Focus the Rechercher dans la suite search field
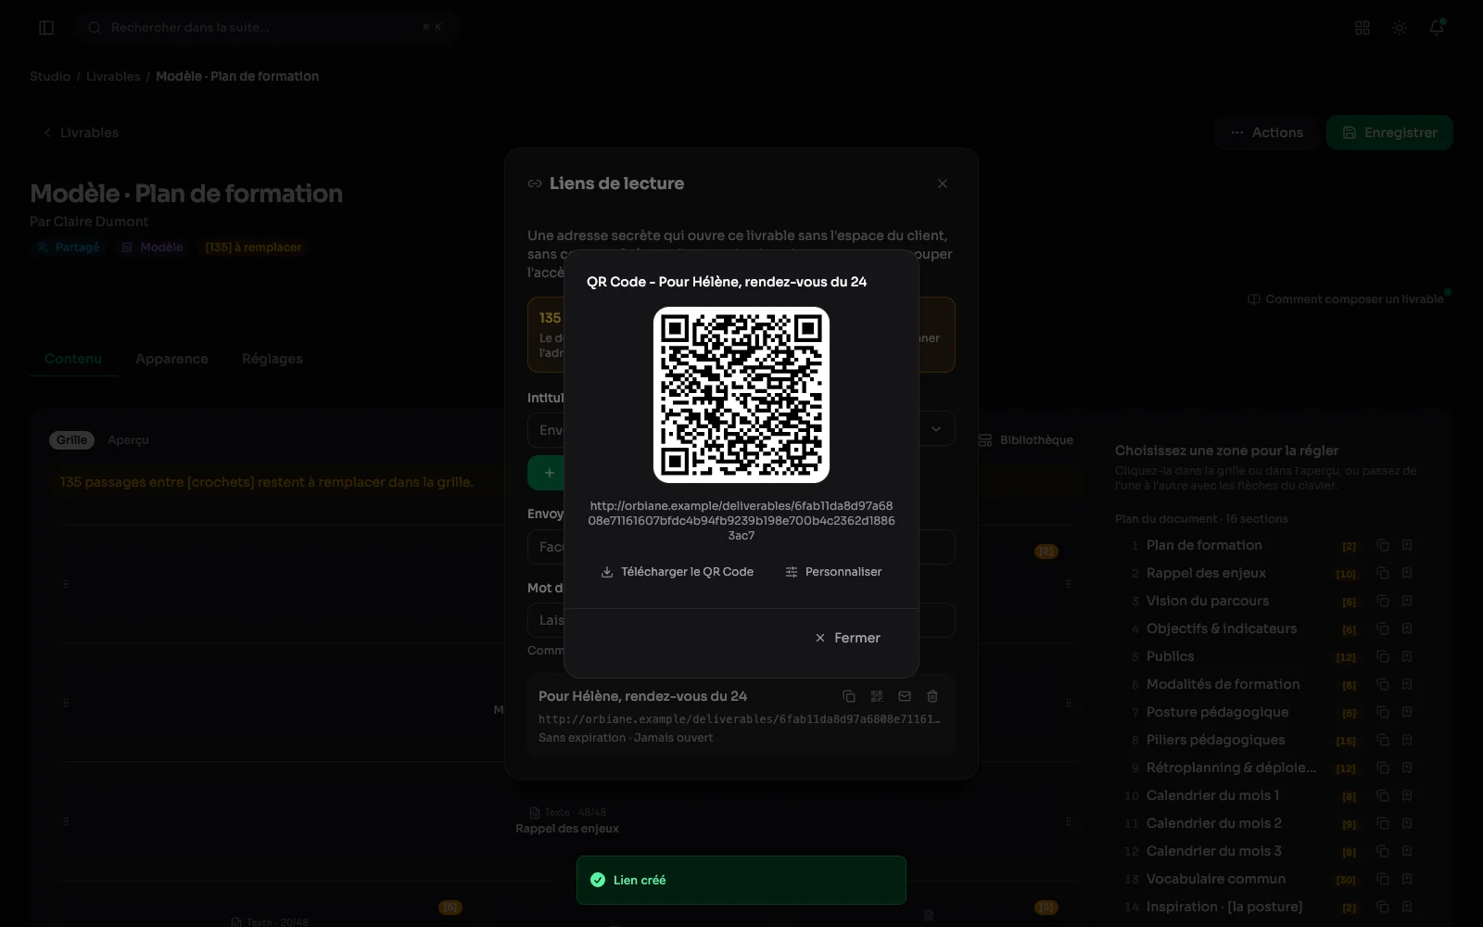The image size is (1483, 927). [x=267, y=28]
